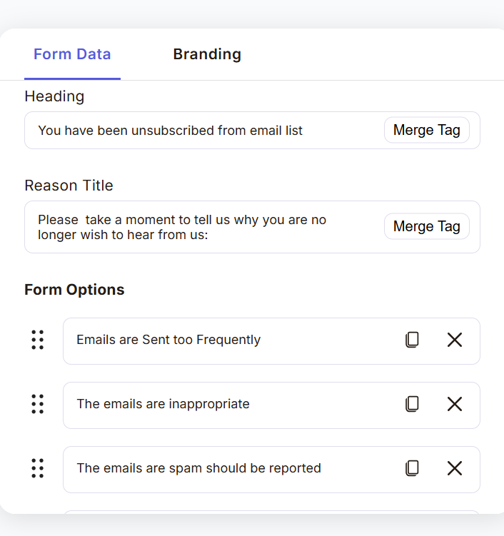
Task: Delete the 'Emails are Sent too Frequently' option
Action: coord(455,340)
